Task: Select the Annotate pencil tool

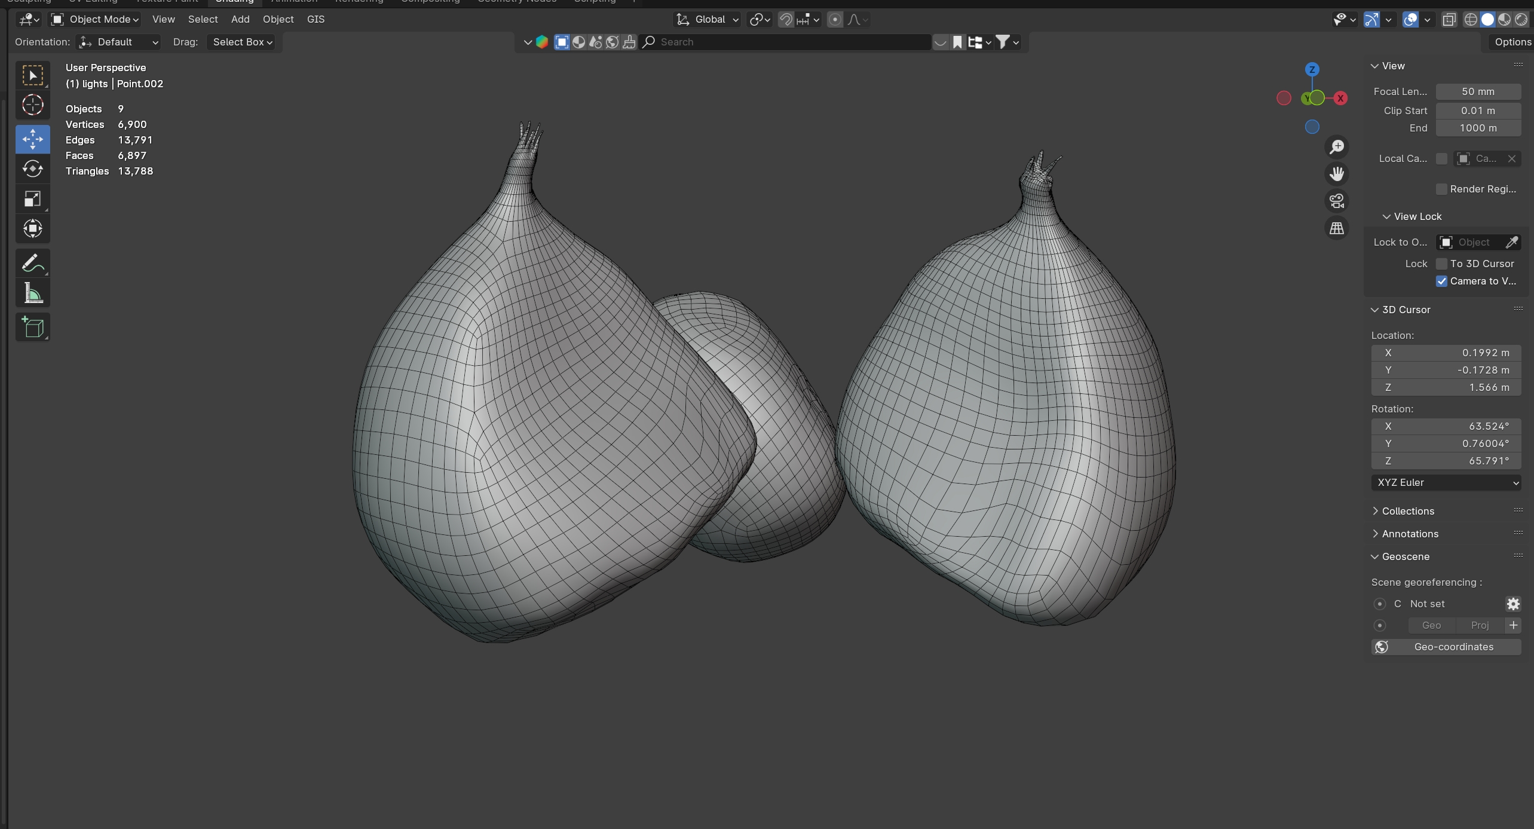Action: tap(32, 263)
